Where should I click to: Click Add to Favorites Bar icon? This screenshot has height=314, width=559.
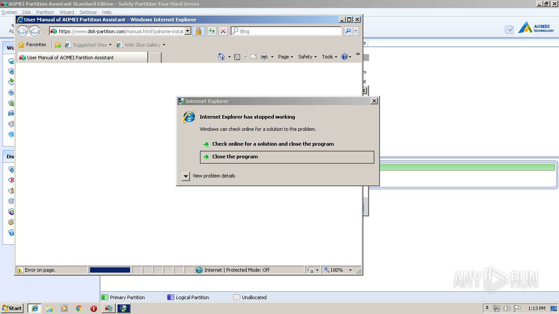pyautogui.click(x=58, y=44)
